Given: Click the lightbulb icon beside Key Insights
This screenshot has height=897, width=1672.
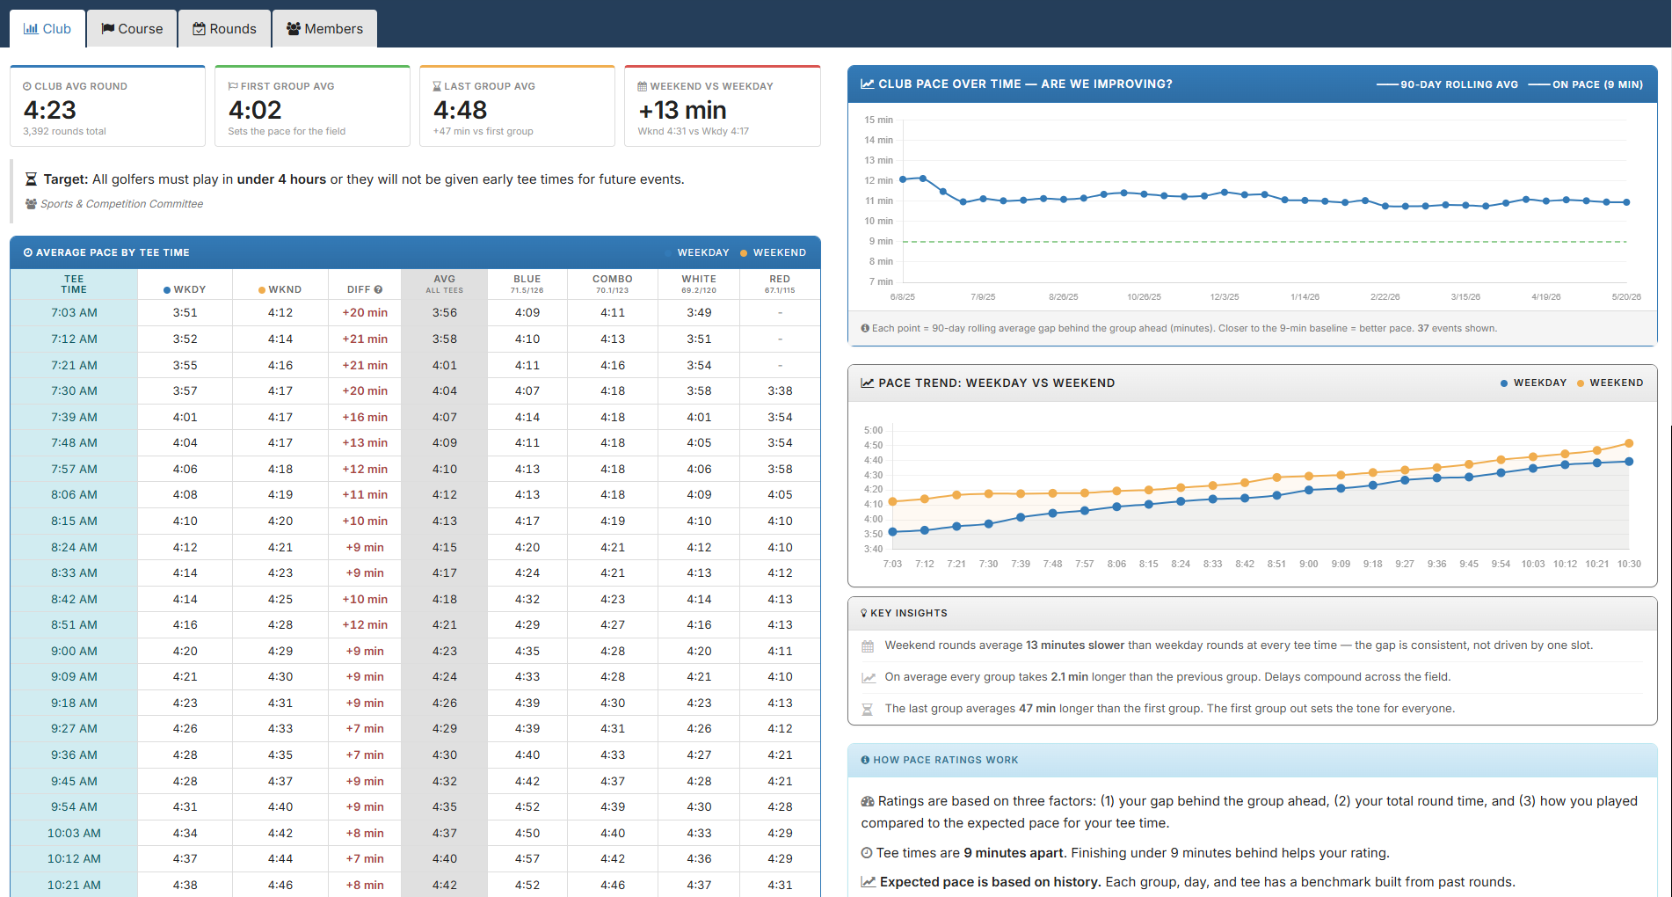Looking at the screenshot, I should point(864,613).
